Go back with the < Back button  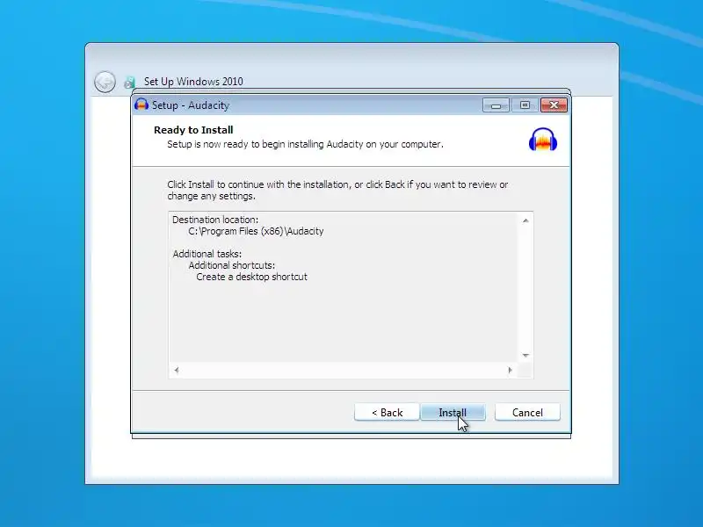coord(387,412)
